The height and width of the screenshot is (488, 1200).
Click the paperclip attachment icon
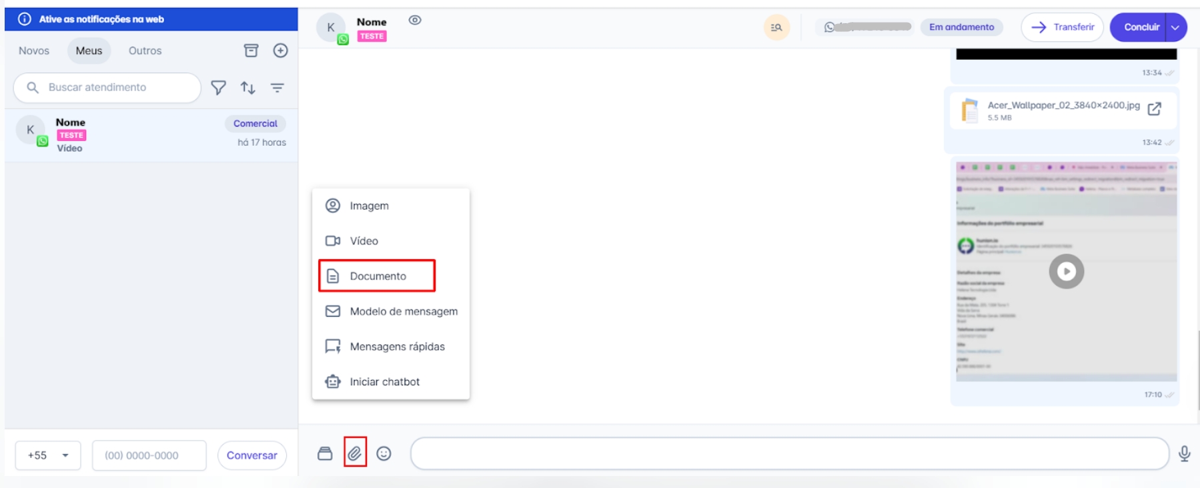click(355, 453)
